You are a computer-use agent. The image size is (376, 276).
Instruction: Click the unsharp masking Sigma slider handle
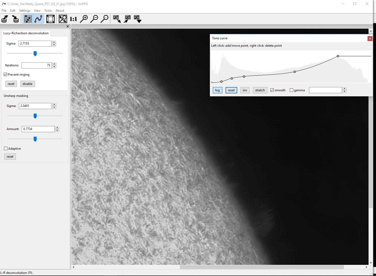[x=35, y=116]
